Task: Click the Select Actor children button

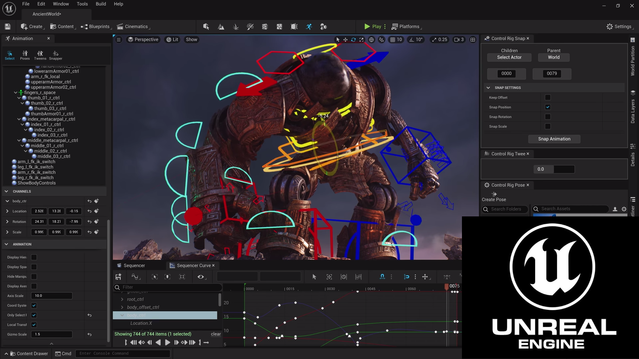Action: (509, 57)
